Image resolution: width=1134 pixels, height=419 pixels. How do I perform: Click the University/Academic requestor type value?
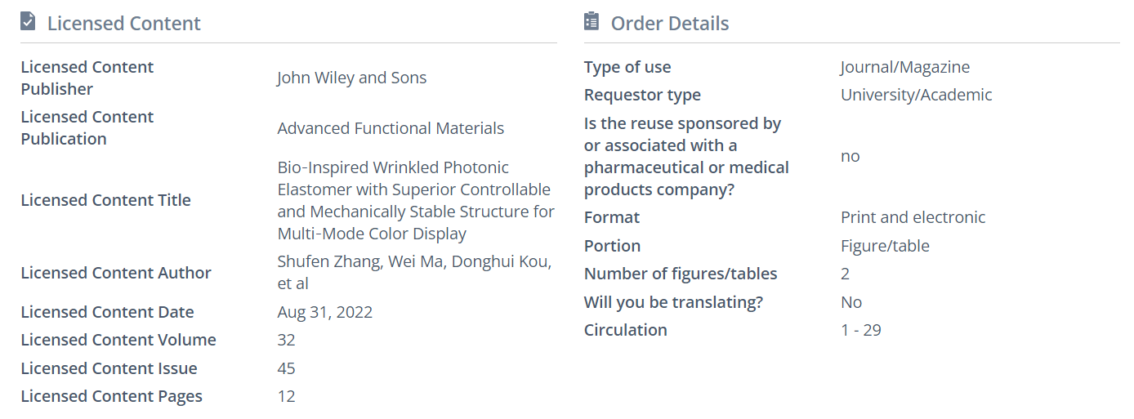916,95
